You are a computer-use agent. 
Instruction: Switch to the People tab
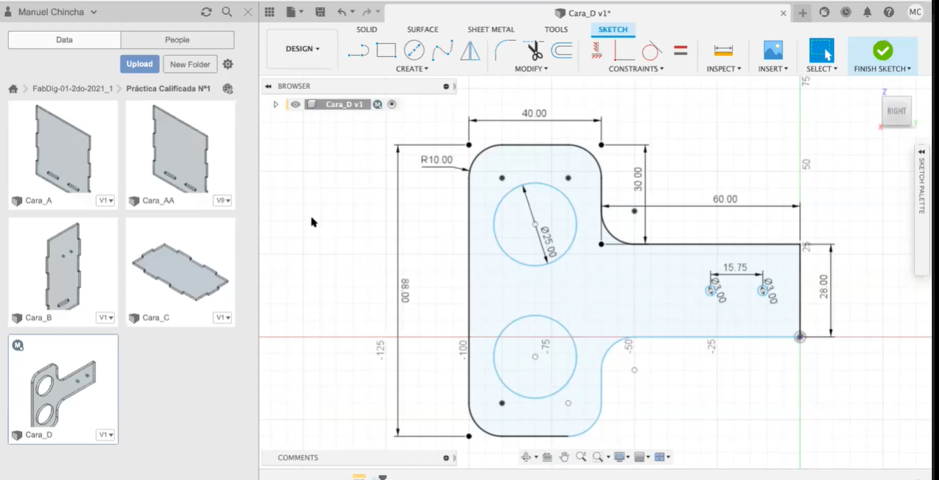point(177,40)
